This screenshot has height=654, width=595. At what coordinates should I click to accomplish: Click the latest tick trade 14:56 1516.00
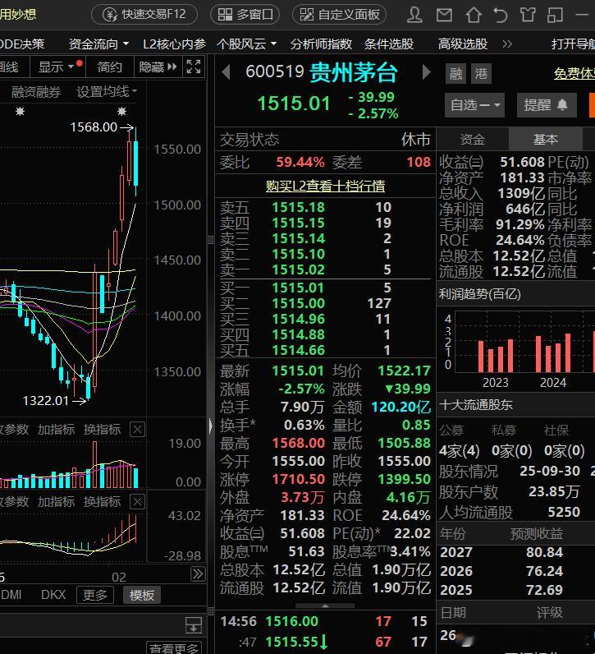(x=325, y=621)
